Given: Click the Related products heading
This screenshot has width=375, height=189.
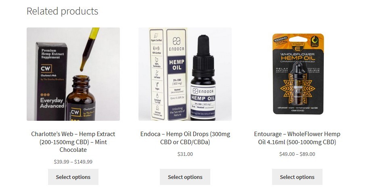Looking at the screenshot, I should click(63, 11).
